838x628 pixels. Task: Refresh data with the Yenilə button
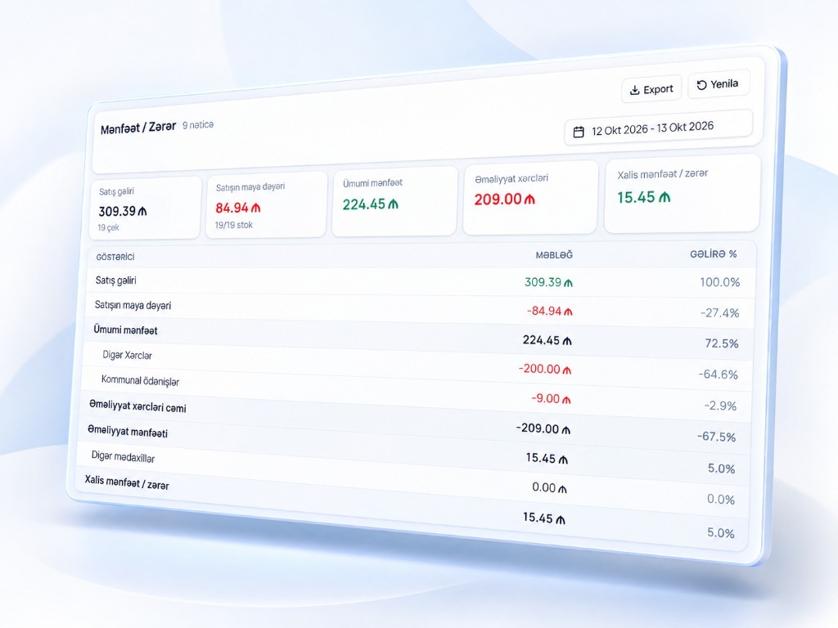pos(719,84)
